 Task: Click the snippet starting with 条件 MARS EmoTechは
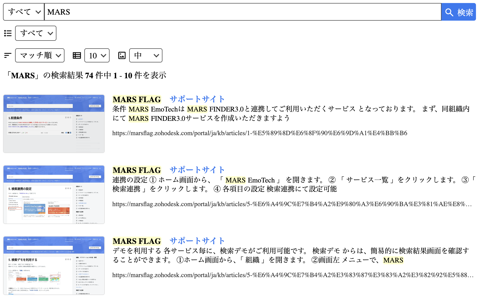coord(291,114)
